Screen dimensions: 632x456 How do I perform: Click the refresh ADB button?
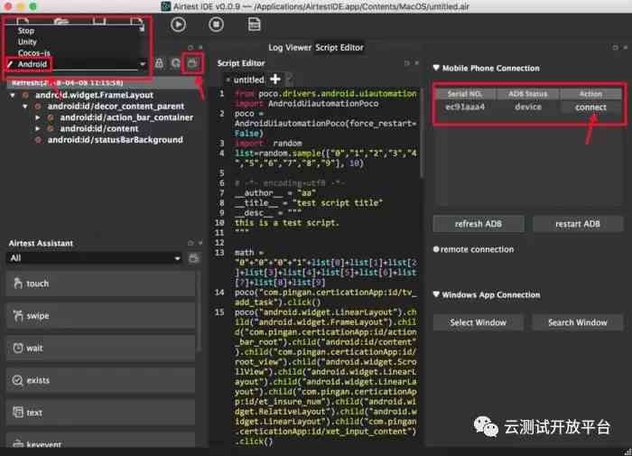coord(479,224)
